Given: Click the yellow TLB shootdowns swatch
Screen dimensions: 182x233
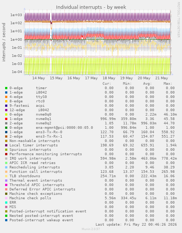Looking at the screenshot, I should [6, 176].
